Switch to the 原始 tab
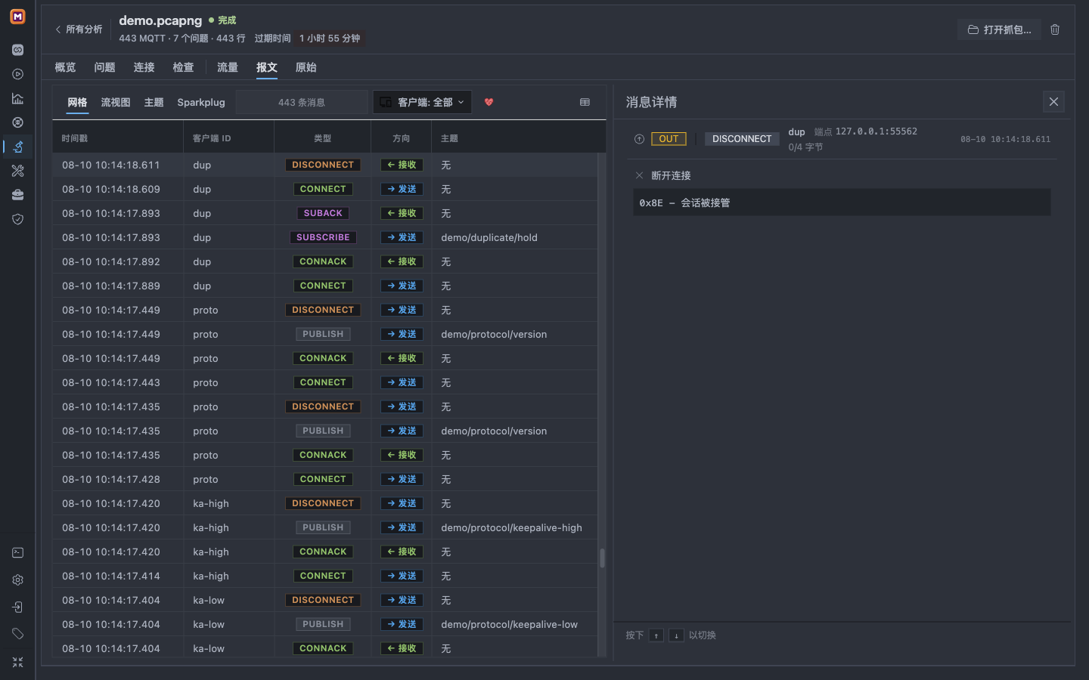 [x=306, y=67]
